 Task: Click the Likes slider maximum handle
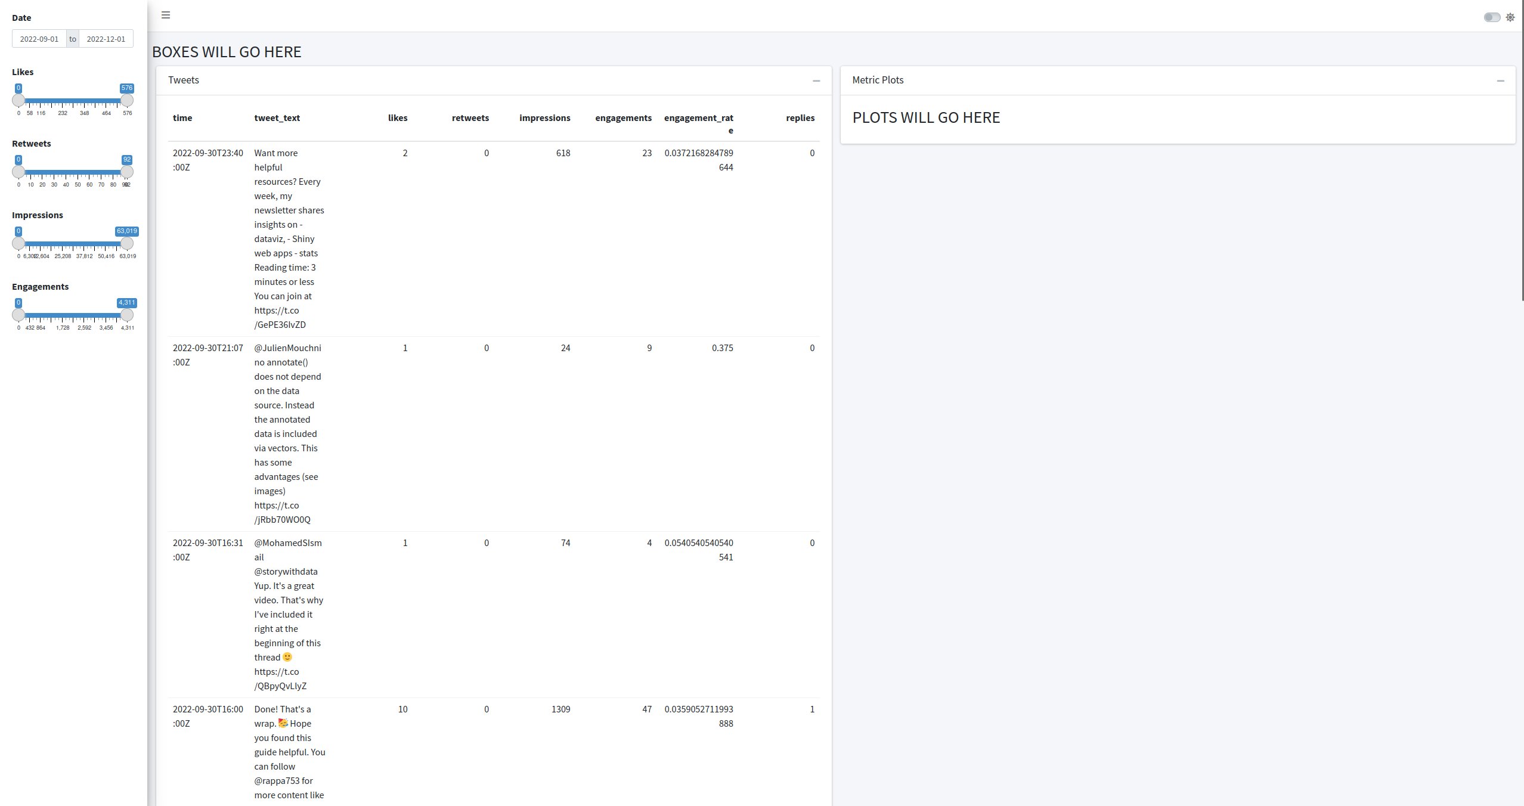[x=127, y=100]
